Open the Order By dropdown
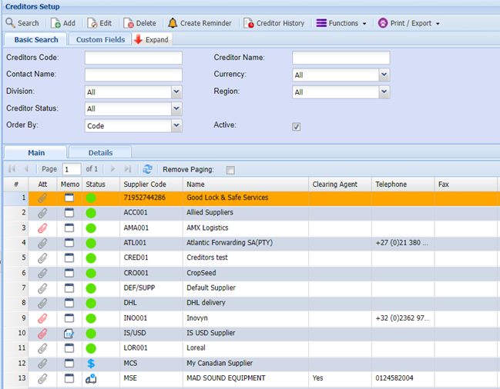The height and width of the screenshot is (389, 500). pos(176,126)
